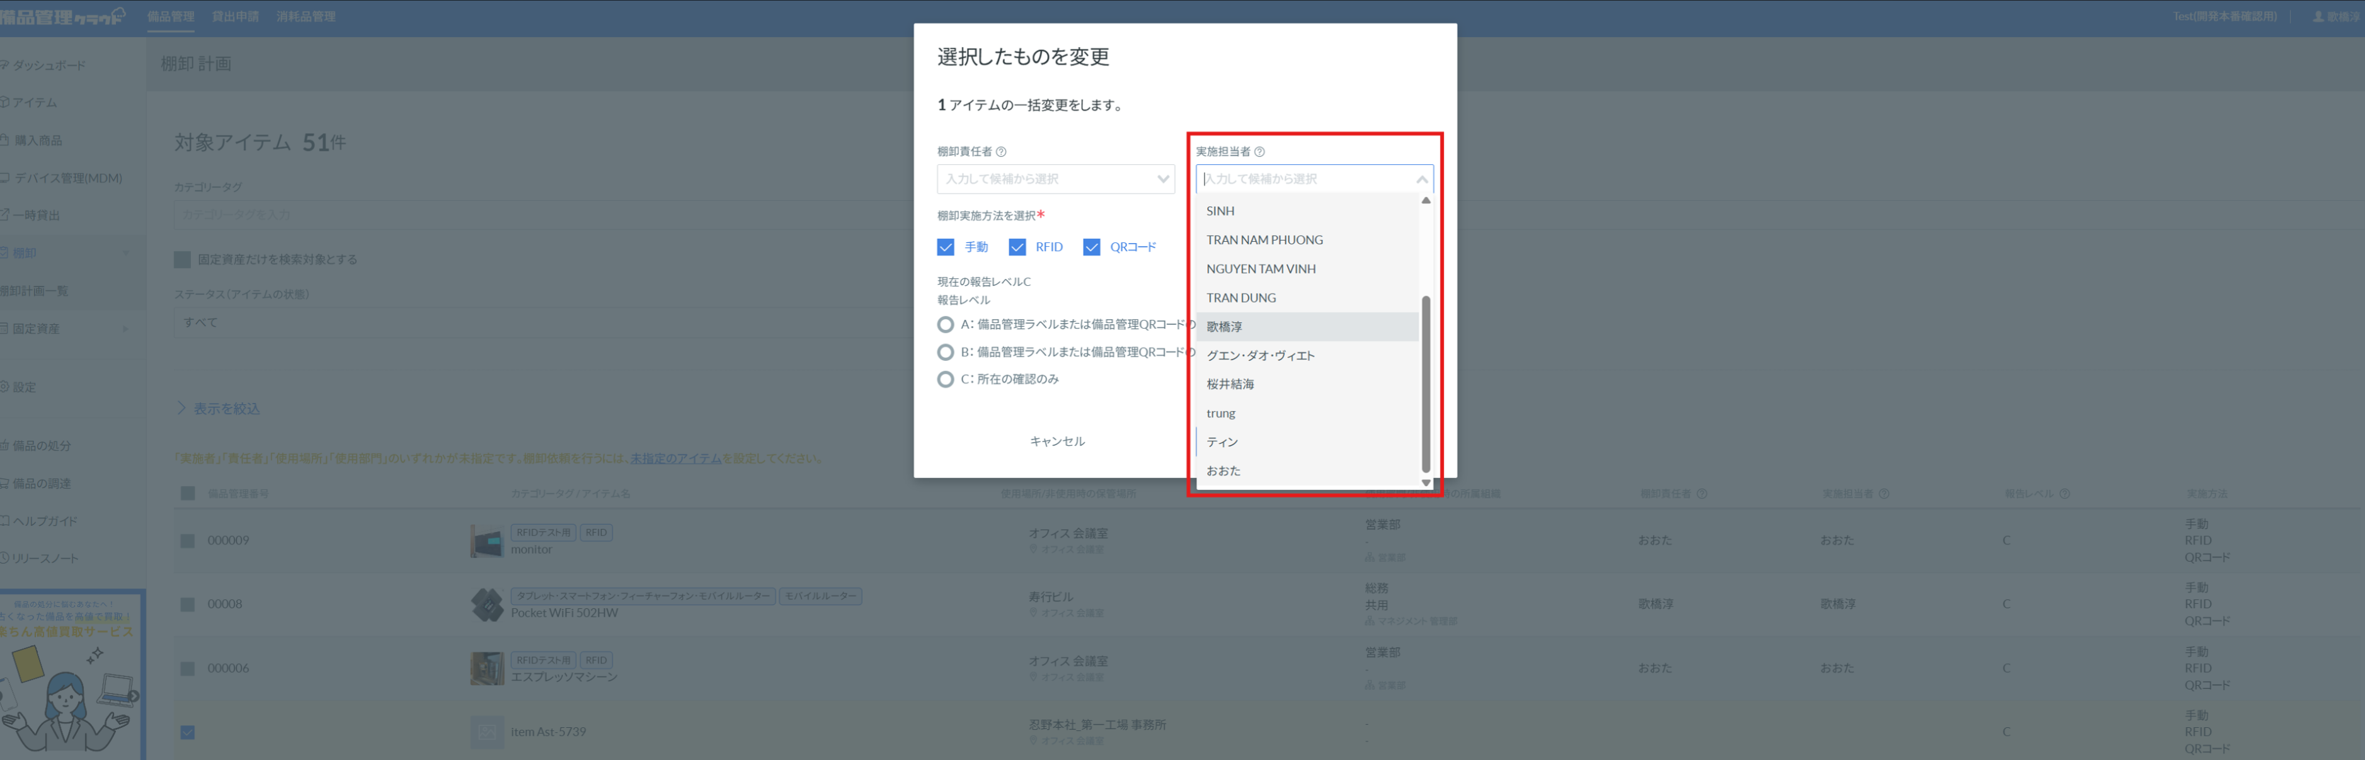
Task: Click scroll-up arrow in the dropdown list
Action: 1425,200
